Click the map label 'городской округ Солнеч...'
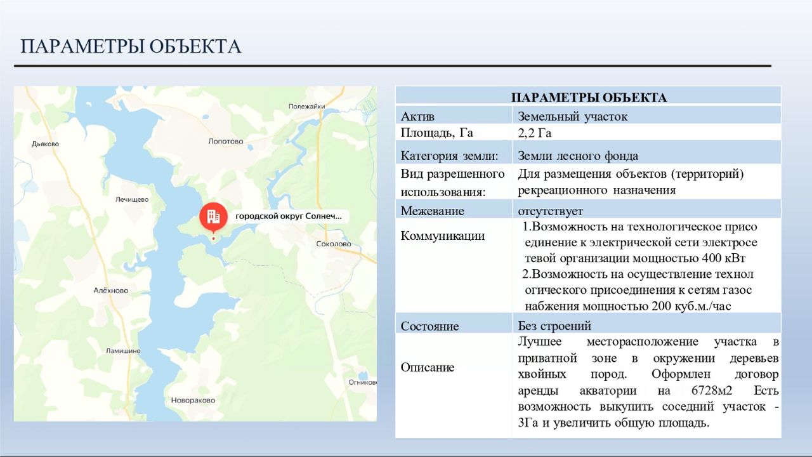 (289, 216)
